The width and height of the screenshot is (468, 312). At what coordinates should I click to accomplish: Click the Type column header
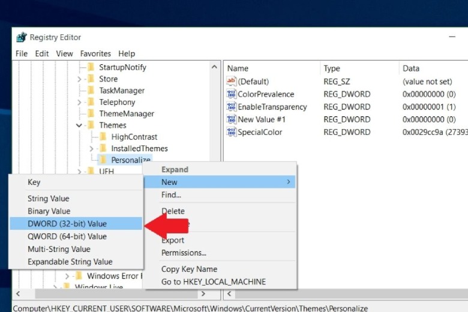(x=359, y=68)
